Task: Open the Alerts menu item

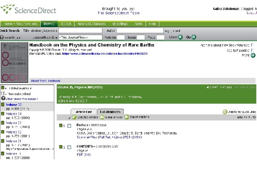Action: tap(138, 24)
